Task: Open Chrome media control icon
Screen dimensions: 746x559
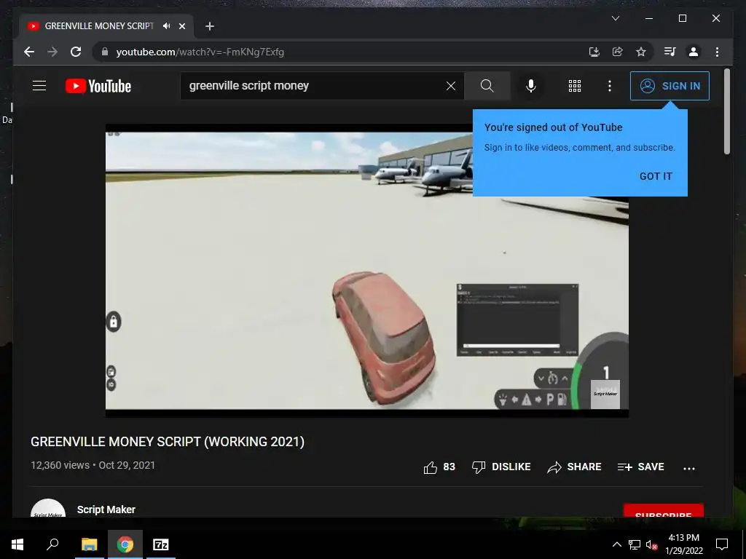Action: tap(670, 52)
